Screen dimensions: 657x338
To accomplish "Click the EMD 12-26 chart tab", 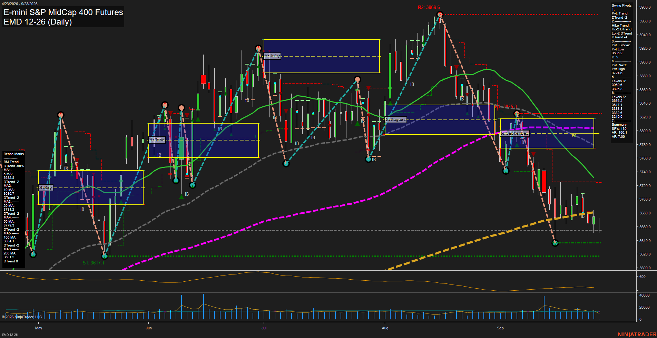I will click(x=10, y=335).
